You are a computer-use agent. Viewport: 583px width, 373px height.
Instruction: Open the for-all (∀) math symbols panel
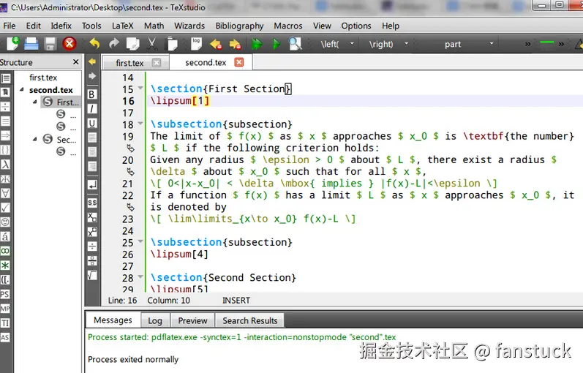click(x=5, y=193)
